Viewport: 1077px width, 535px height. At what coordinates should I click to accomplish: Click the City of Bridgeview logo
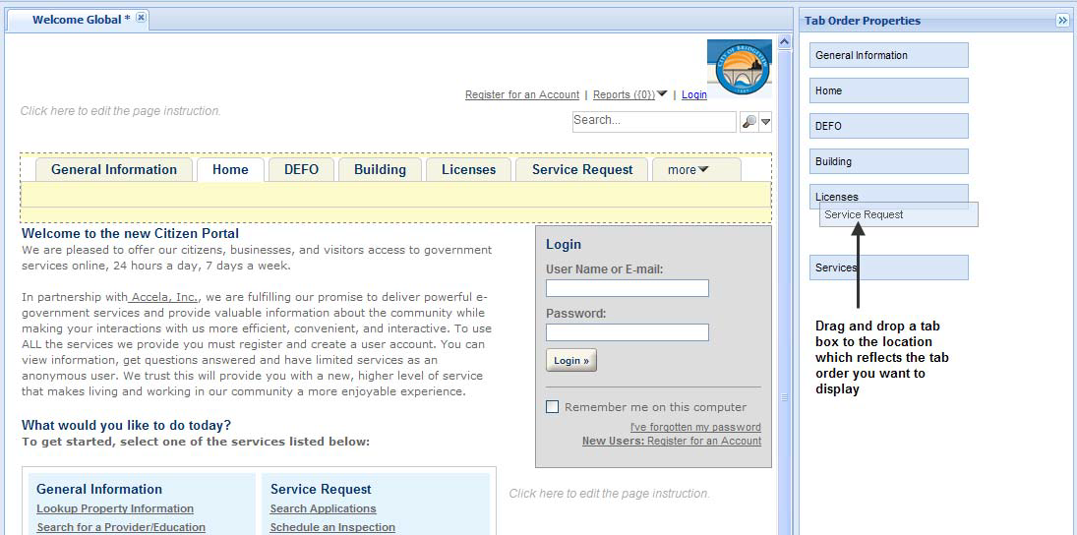739,67
